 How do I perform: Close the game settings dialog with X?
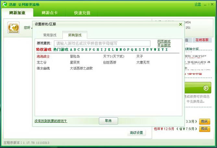pos(180,24)
